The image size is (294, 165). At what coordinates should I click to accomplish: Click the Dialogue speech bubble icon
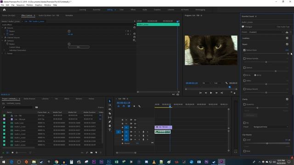pos(243,27)
